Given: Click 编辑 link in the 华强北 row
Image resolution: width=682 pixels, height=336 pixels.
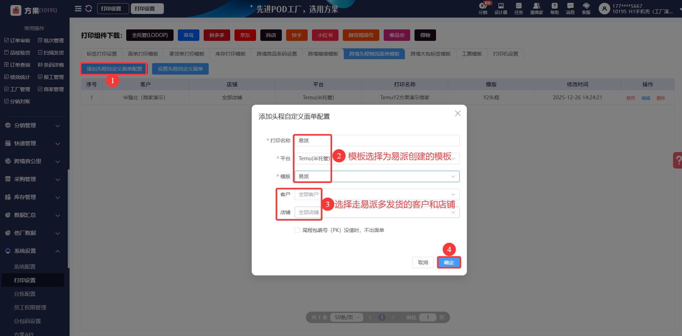Looking at the screenshot, I should point(646,98).
